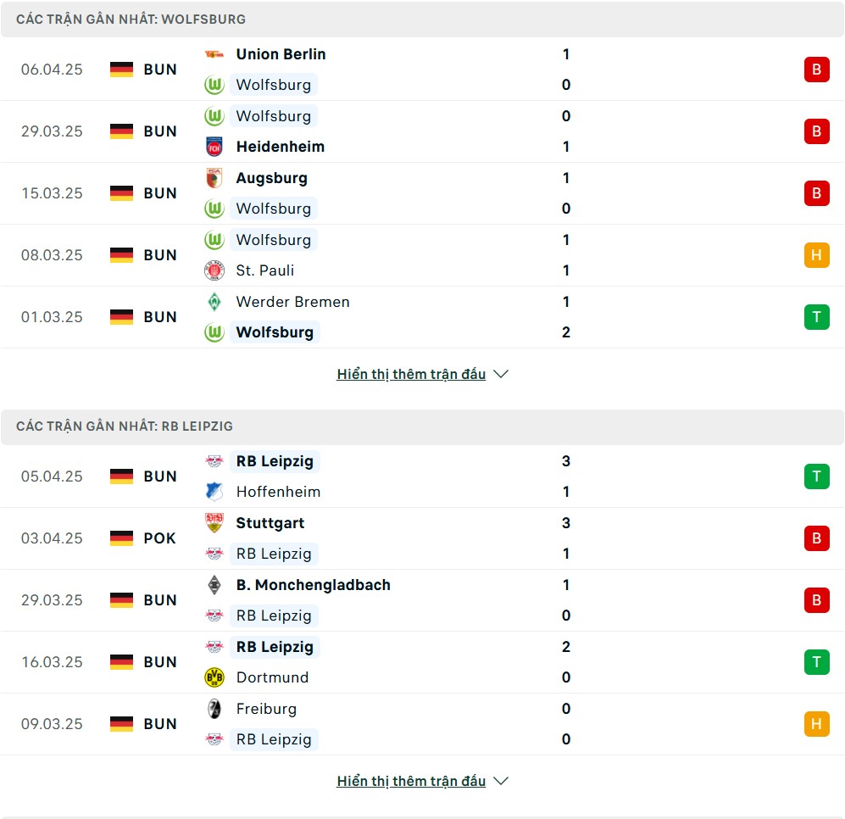Image resolution: width=845 pixels, height=819 pixels.
Task: Click the Augsburg club crest
Action: click(214, 178)
